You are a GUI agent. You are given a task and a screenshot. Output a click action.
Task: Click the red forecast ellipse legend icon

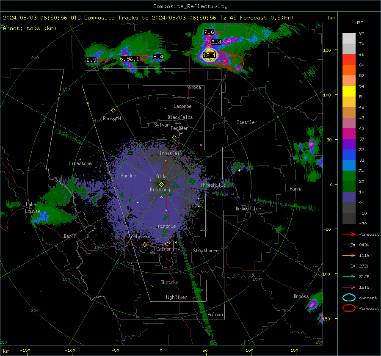[349, 308]
